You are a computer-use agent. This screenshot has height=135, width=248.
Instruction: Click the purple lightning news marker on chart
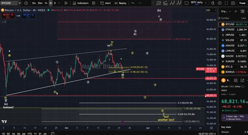coord(123,123)
